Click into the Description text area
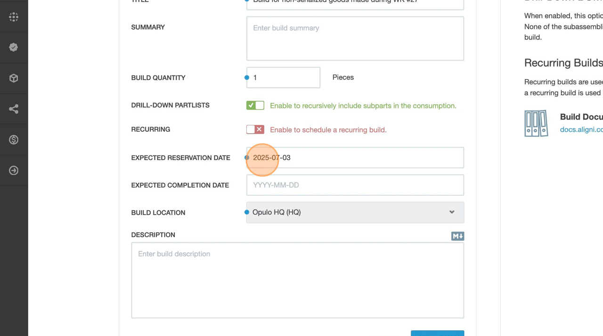Screen dimensions: 603x336 (x=297, y=280)
